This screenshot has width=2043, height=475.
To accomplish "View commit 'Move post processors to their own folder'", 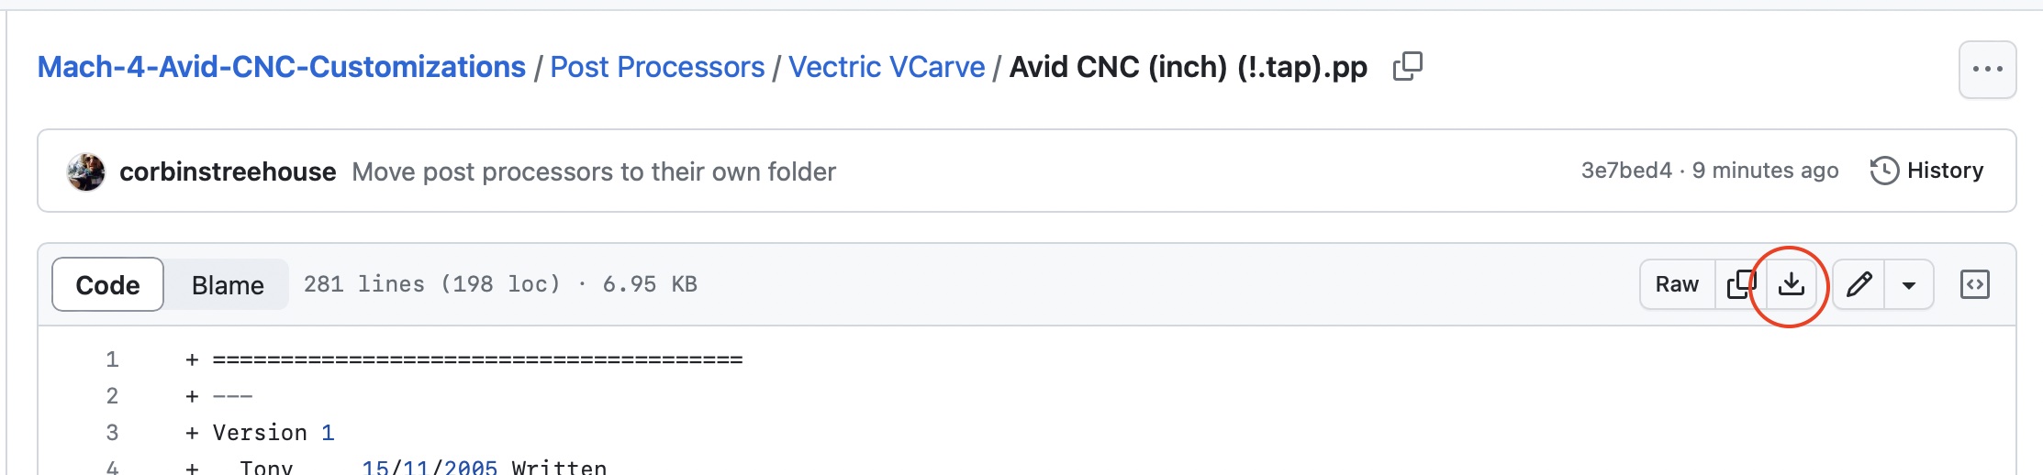I will [x=594, y=171].
